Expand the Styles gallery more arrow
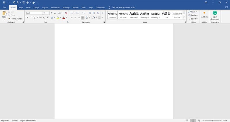The width and height of the screenshot is (230, 122). tap(184, 18)
